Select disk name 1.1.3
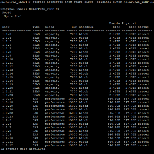Viewport: 154px width, 154px height. click(x=7, y=34)
